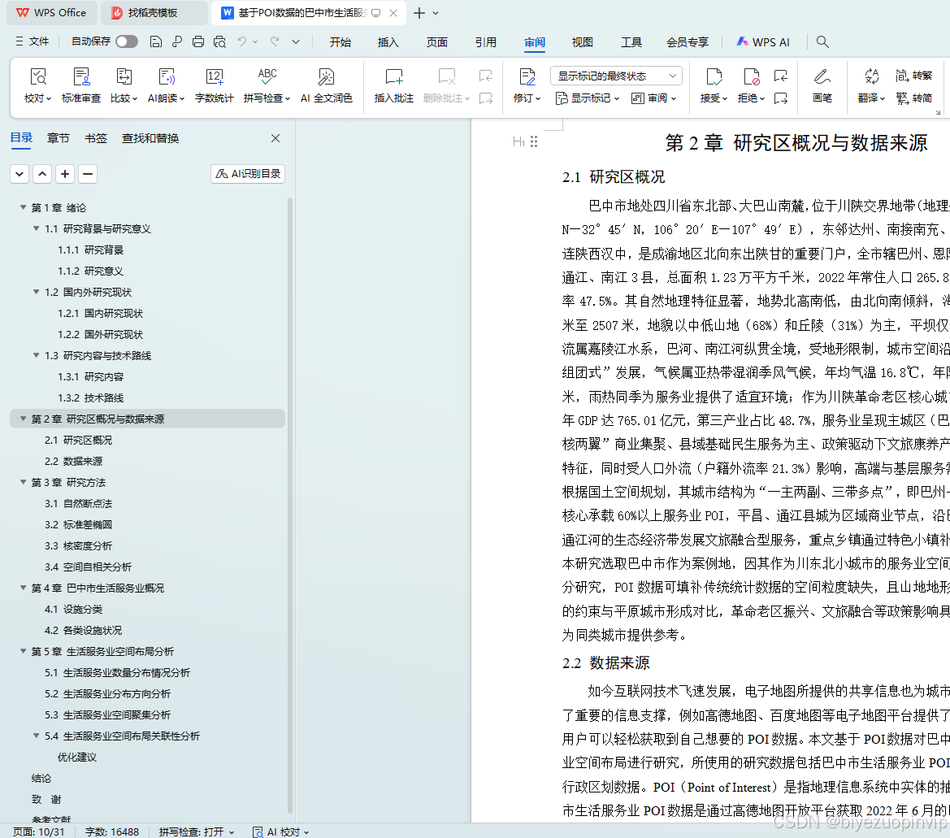Switch to the 引用 ribbon tab
Screen dimensions: 950x838
pos(486,41)
